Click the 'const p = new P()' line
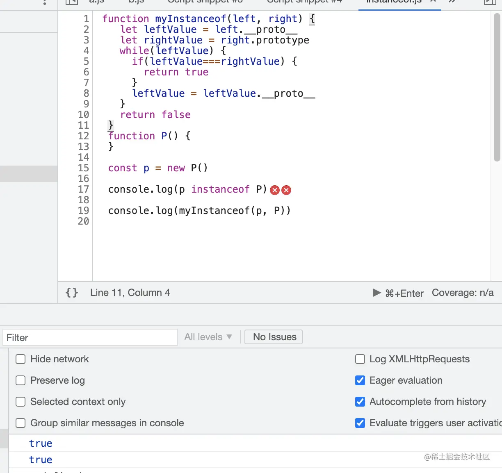 (x=158, y=168)
